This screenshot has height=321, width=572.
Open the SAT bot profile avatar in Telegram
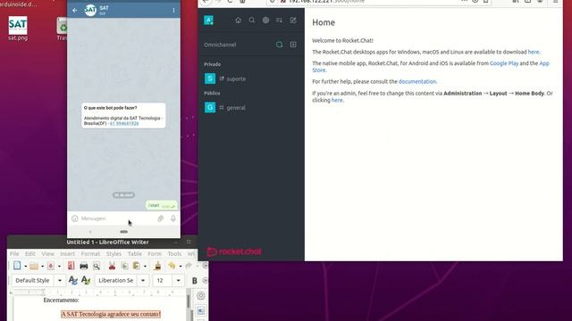tap(90, 10)
